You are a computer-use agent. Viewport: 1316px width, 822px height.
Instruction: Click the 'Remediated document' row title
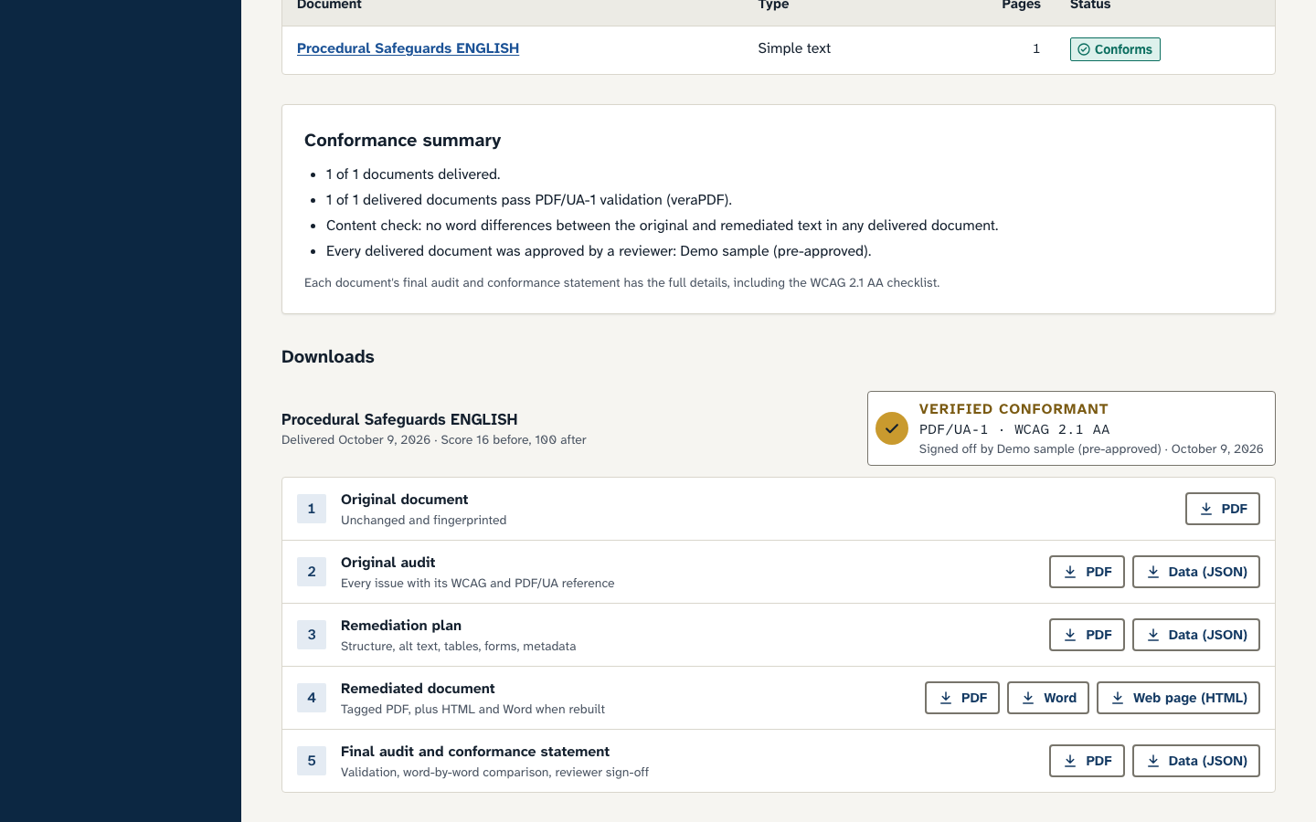(x=418, y=689)
